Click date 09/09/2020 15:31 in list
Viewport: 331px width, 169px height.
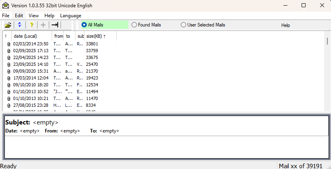tap(31, 71)
